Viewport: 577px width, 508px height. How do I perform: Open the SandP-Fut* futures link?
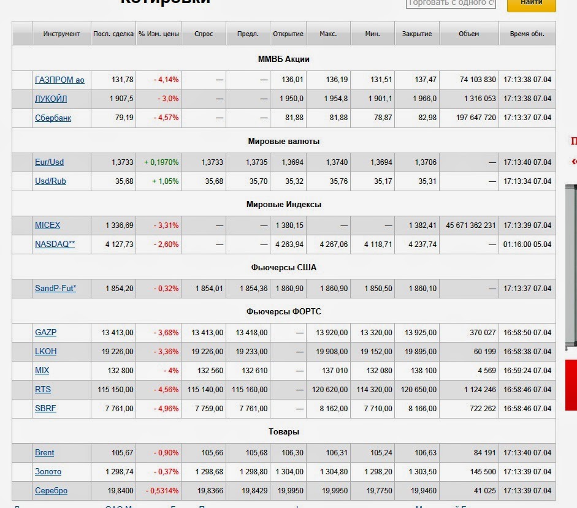tap(56, 289)
